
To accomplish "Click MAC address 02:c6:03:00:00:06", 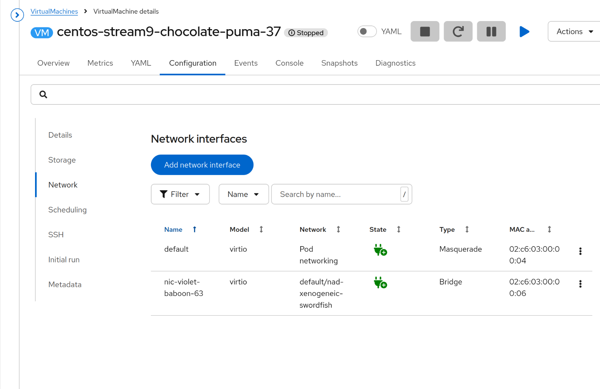I will pyautogui.click(x=534, y=288).
